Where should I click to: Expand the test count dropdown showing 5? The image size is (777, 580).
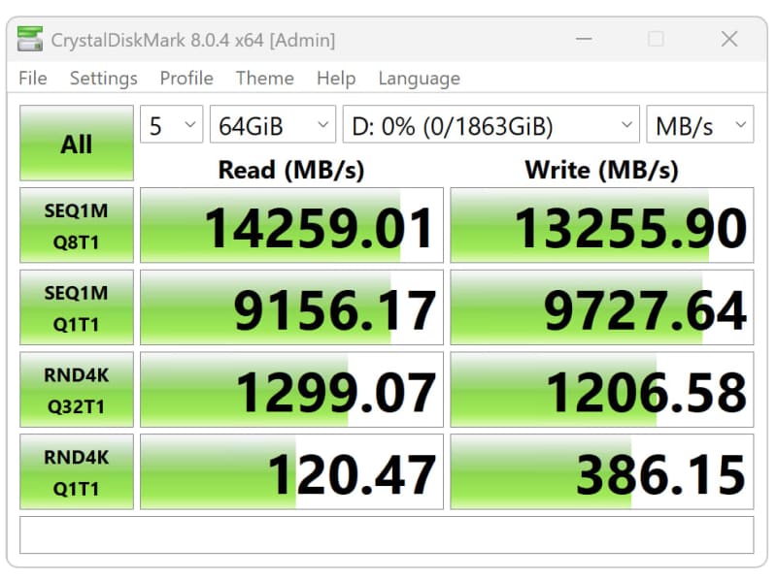[171, 125]
